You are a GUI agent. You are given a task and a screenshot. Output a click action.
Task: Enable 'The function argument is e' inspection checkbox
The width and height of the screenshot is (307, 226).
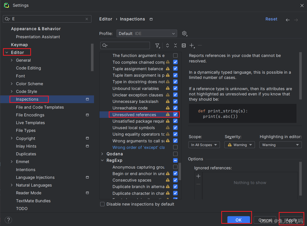pyautogui.click(x=175, y=55)
